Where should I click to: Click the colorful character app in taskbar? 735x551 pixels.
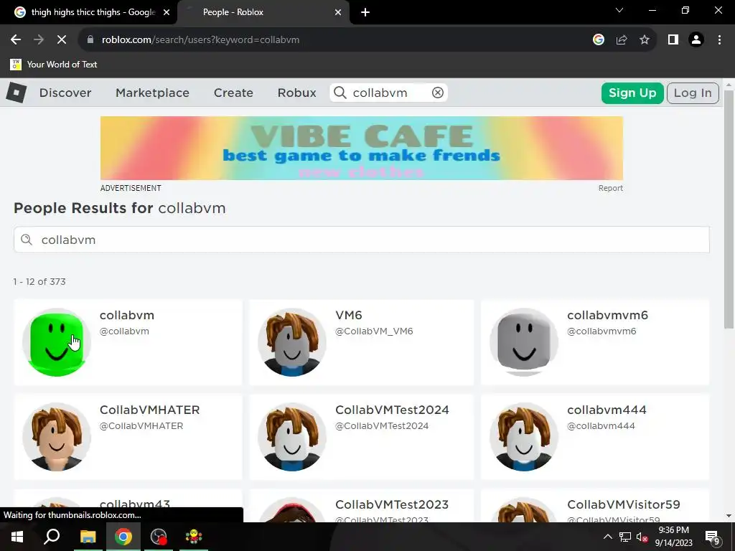tap(194, 537)
